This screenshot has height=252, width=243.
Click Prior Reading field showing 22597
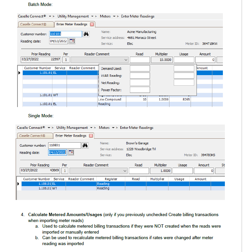[41, 60]
